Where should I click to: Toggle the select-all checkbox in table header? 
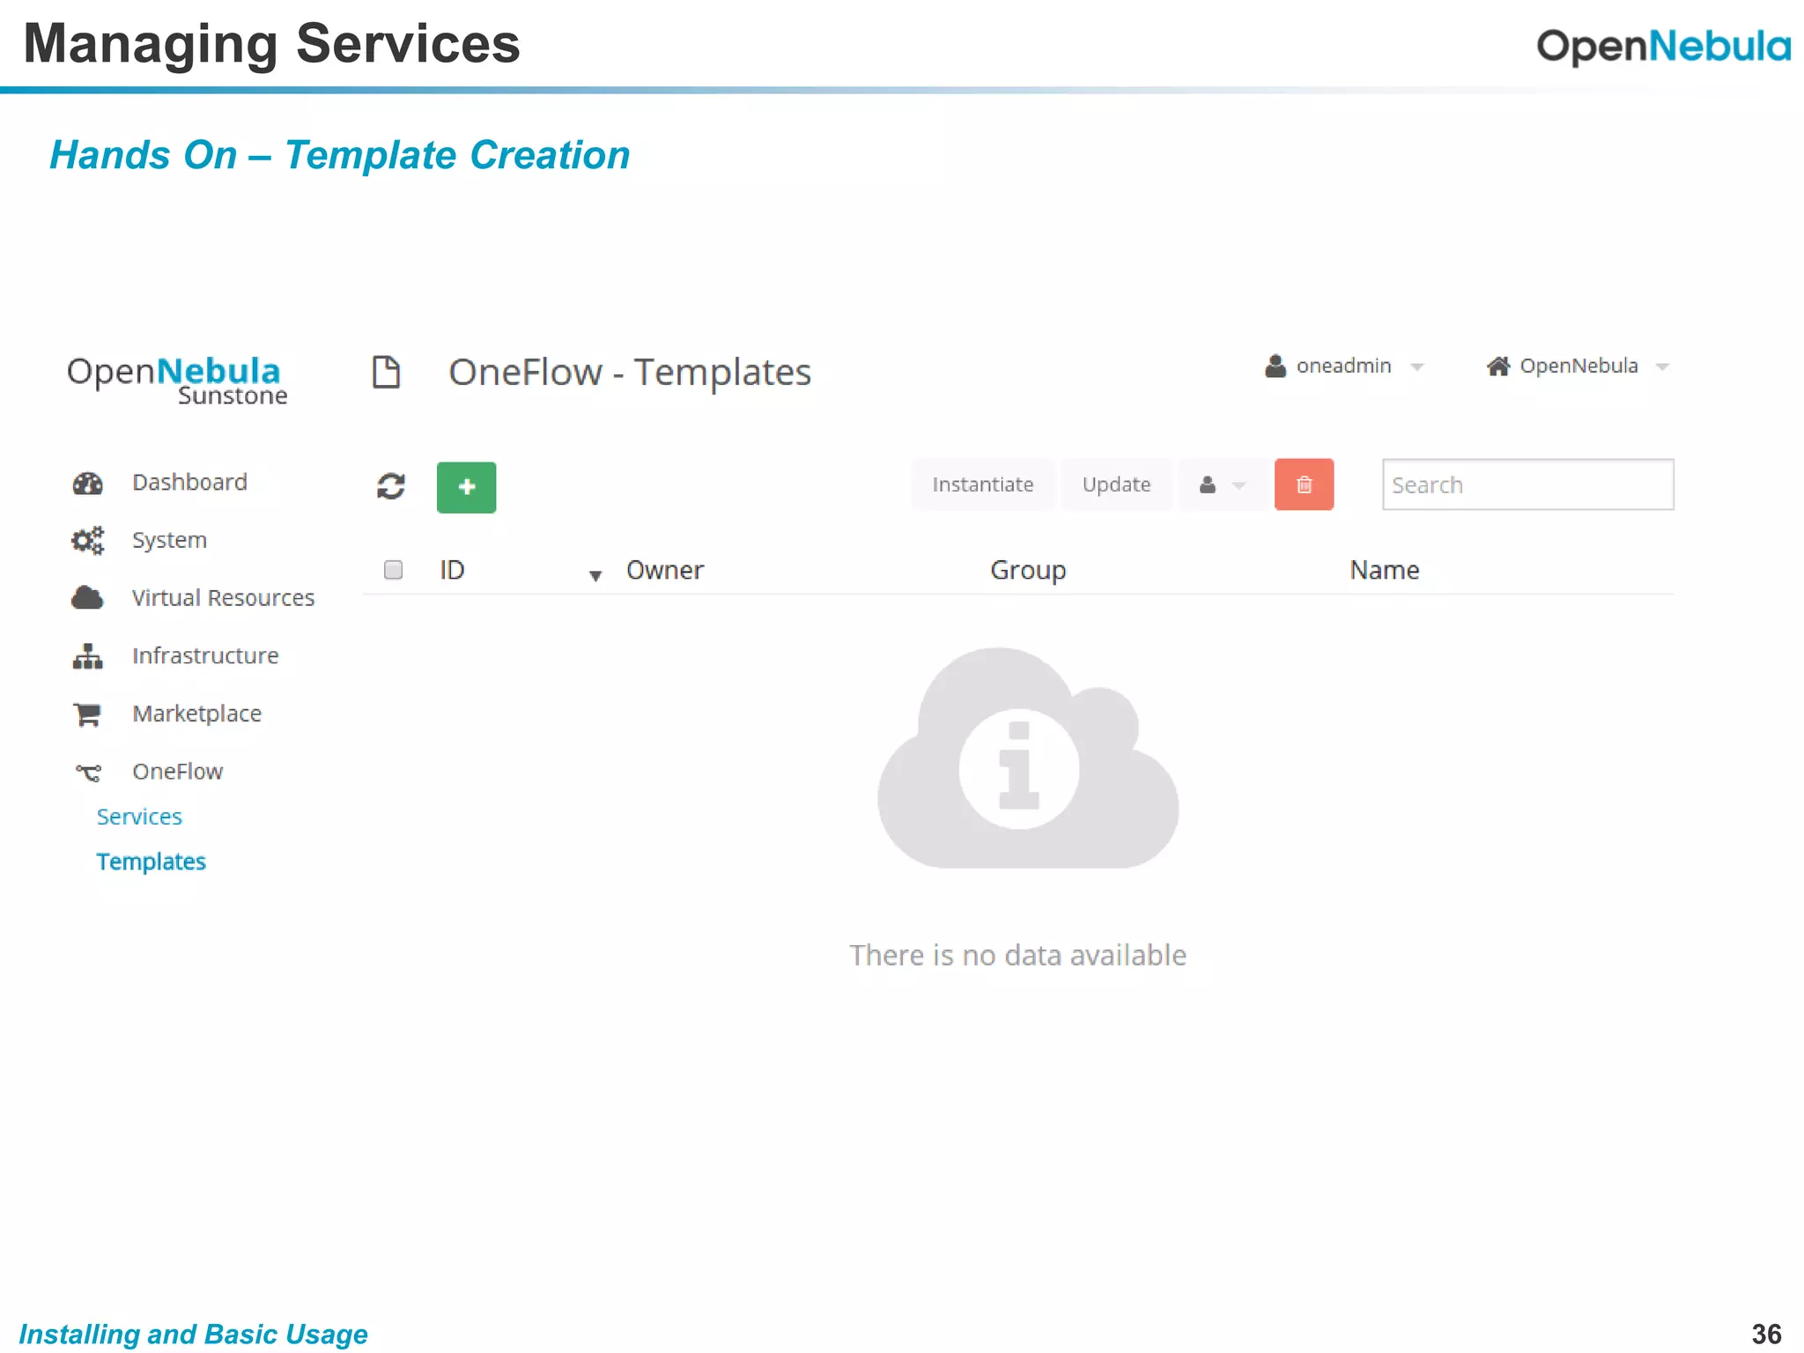click(393, 570)
